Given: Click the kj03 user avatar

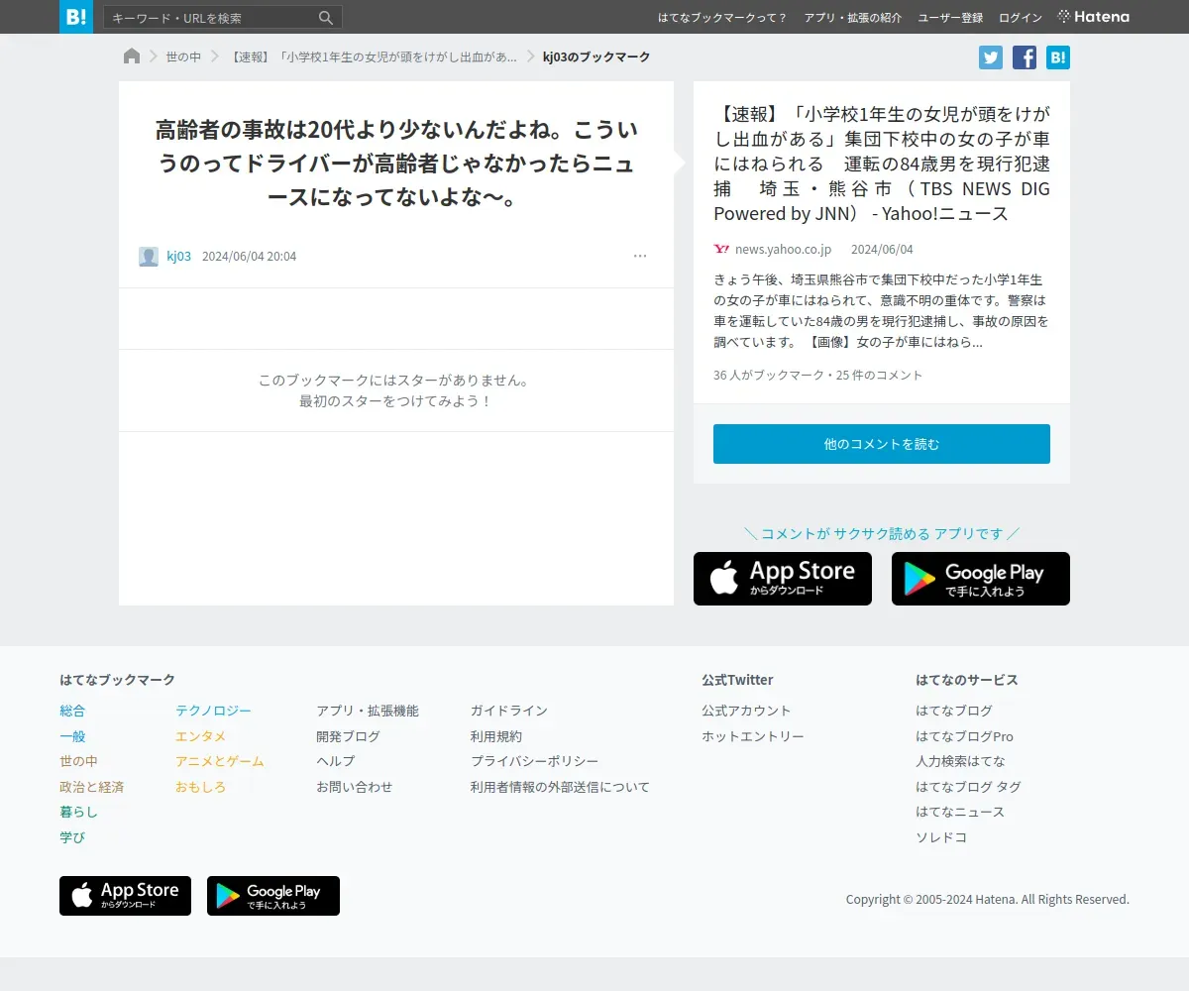Looking at the screenshot, I should click(149, 257).
